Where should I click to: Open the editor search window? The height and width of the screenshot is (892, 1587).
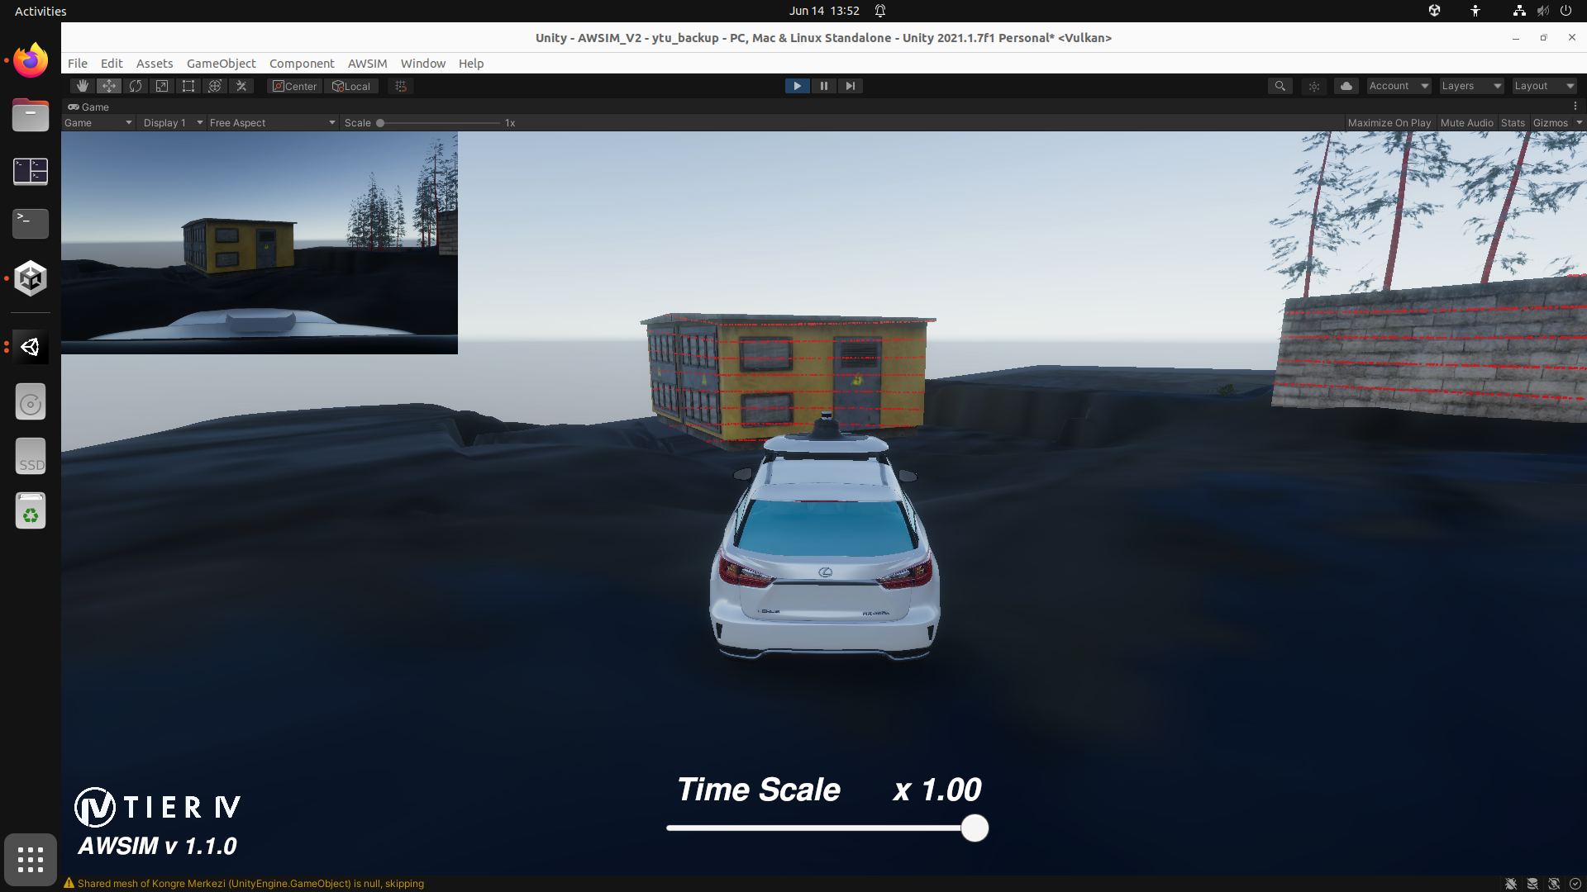click(x=1280, y=85)
